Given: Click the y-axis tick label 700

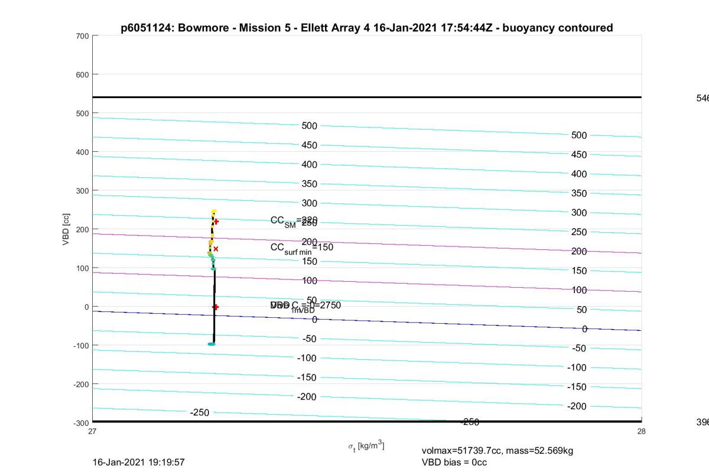Looking at the screenshot, I should [x=82, y=36].
